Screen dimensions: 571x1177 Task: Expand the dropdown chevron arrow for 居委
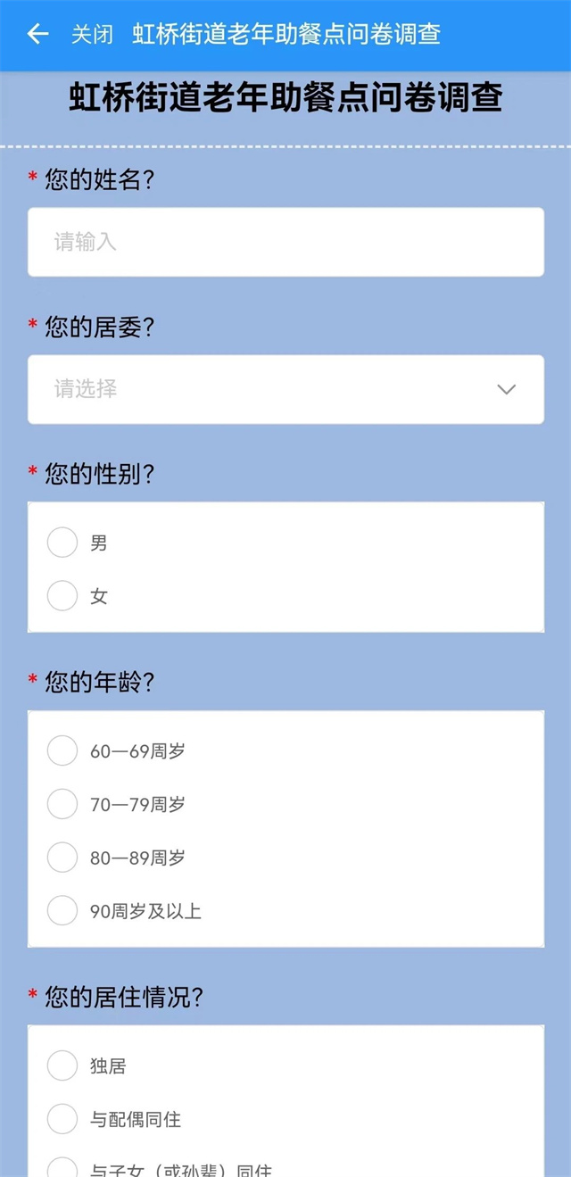click(x=507, y=389)
